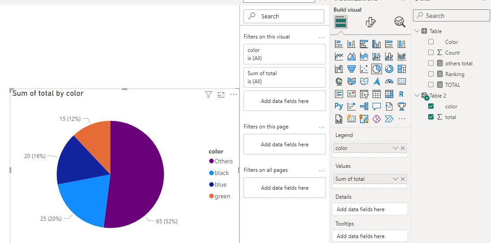
Task: Open more options for Filters on this visual
Action: pos(321,37)
